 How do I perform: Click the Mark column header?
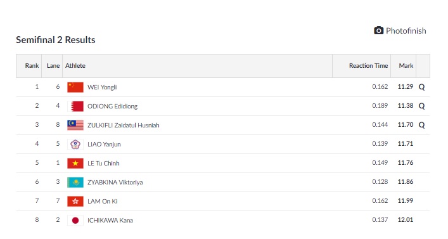coord(406,65)
